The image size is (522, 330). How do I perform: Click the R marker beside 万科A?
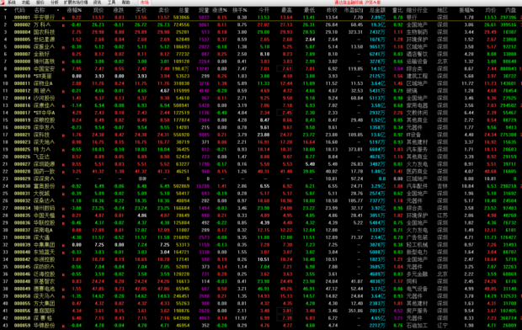pyautogui.click(x=63, y=25)
